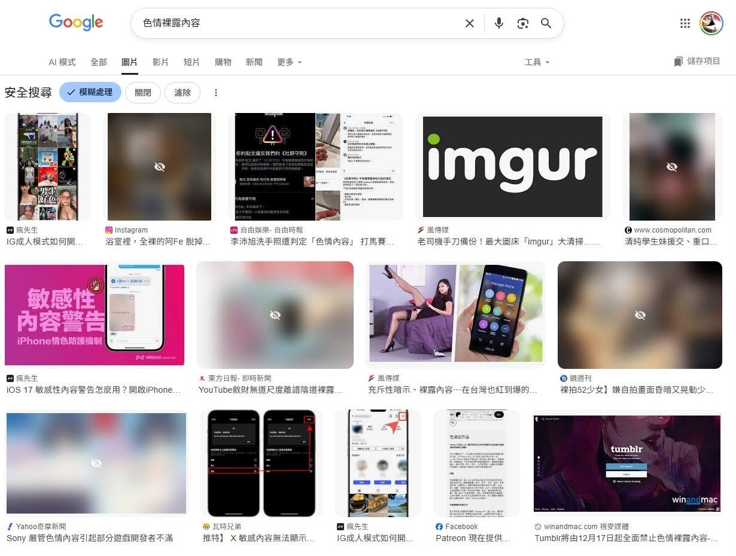This screenshot has width=736, height=556.
Task: Open link Sony 嚴管色情內容引起部分遊戲開發者不滿
Action: [90, 539]
